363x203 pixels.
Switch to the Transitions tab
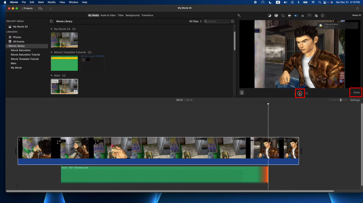pos(147,15)
